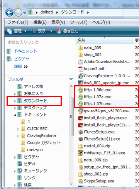Select Google ガジェット folder in tree
139x189 pixels.
click(44, 143)
